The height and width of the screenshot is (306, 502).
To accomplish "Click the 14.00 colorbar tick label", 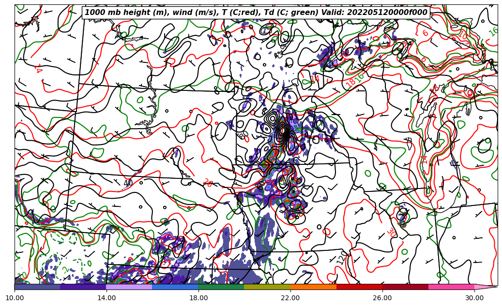I will coord(106,298).
